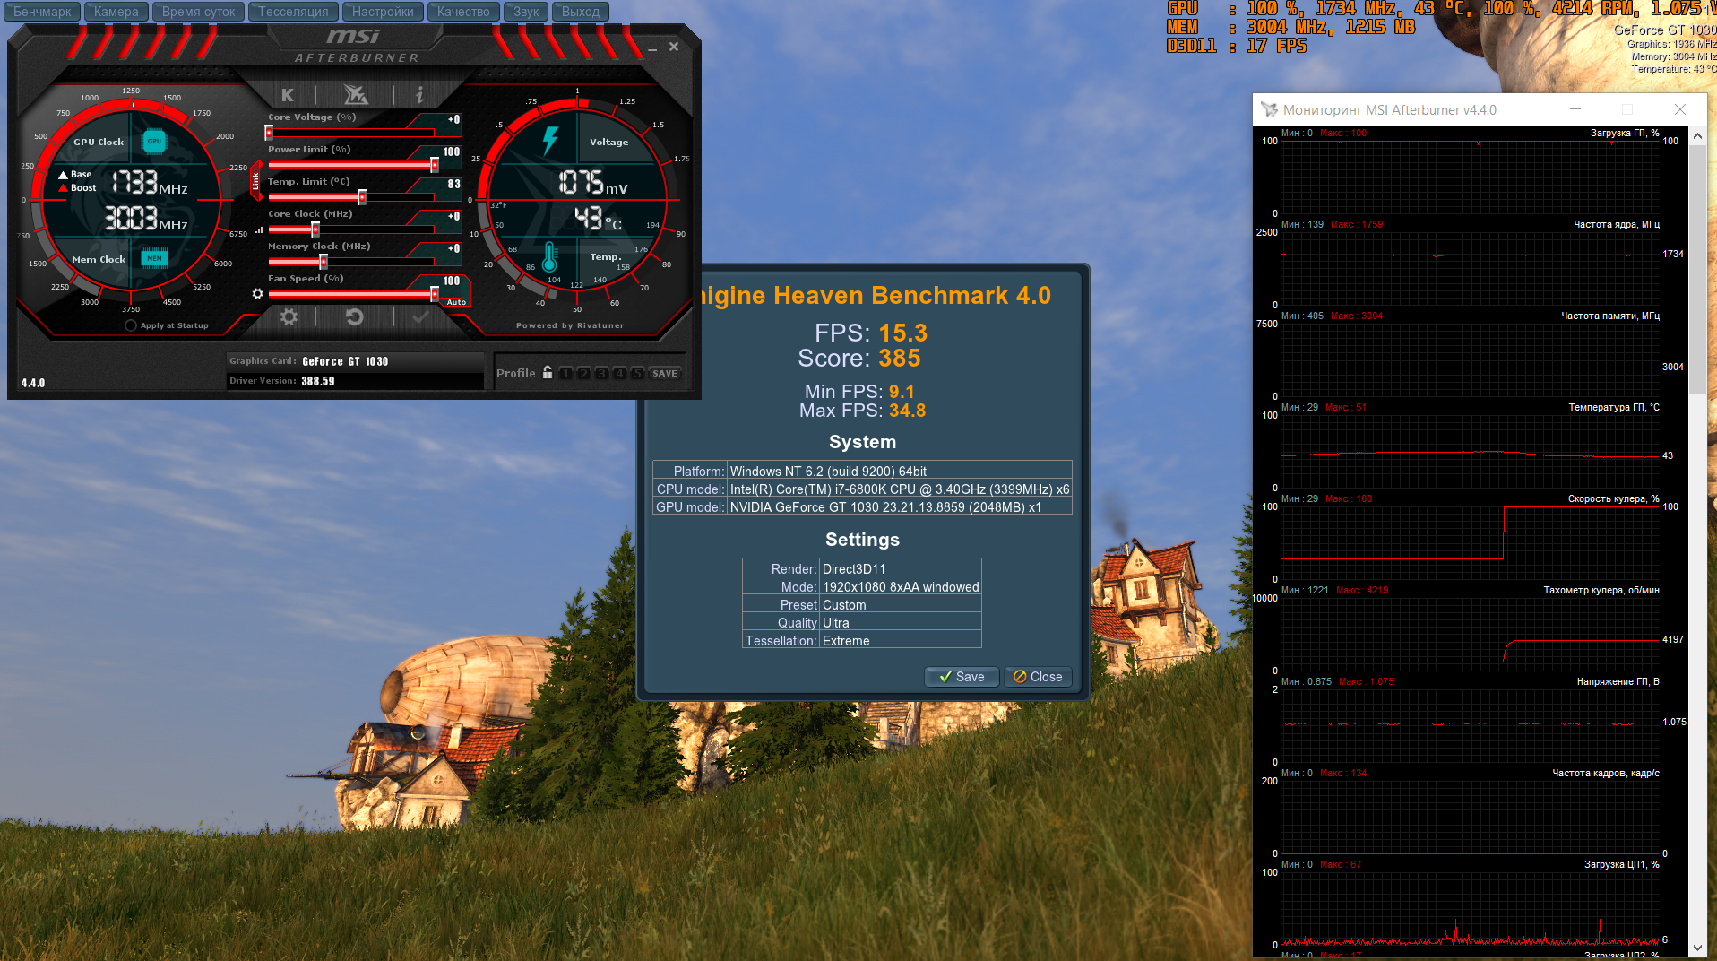The width and height of the screenshot is (1717, 961).
Task: Select profile slot 4
Action: pyautogui.click(x=619, y=373)
